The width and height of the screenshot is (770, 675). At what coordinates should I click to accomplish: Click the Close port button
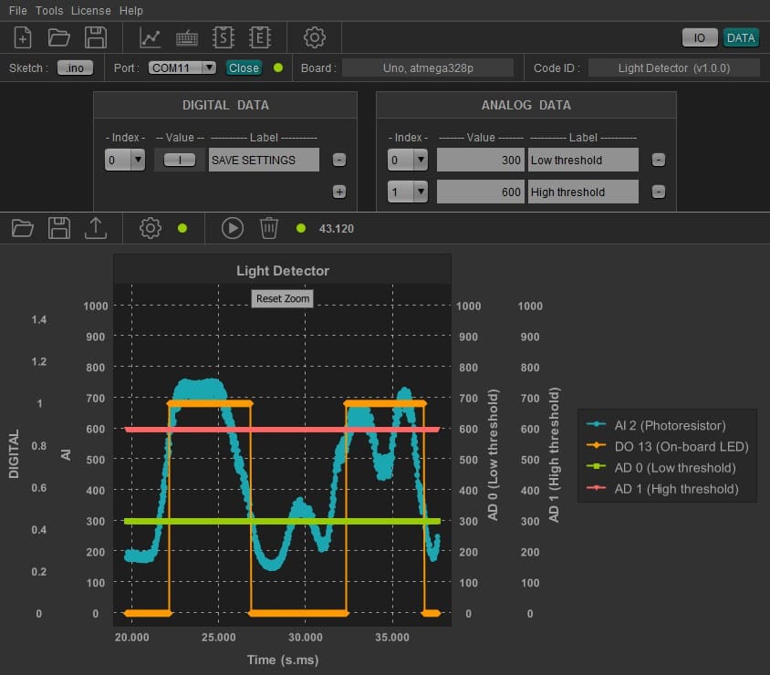(244, 67)
